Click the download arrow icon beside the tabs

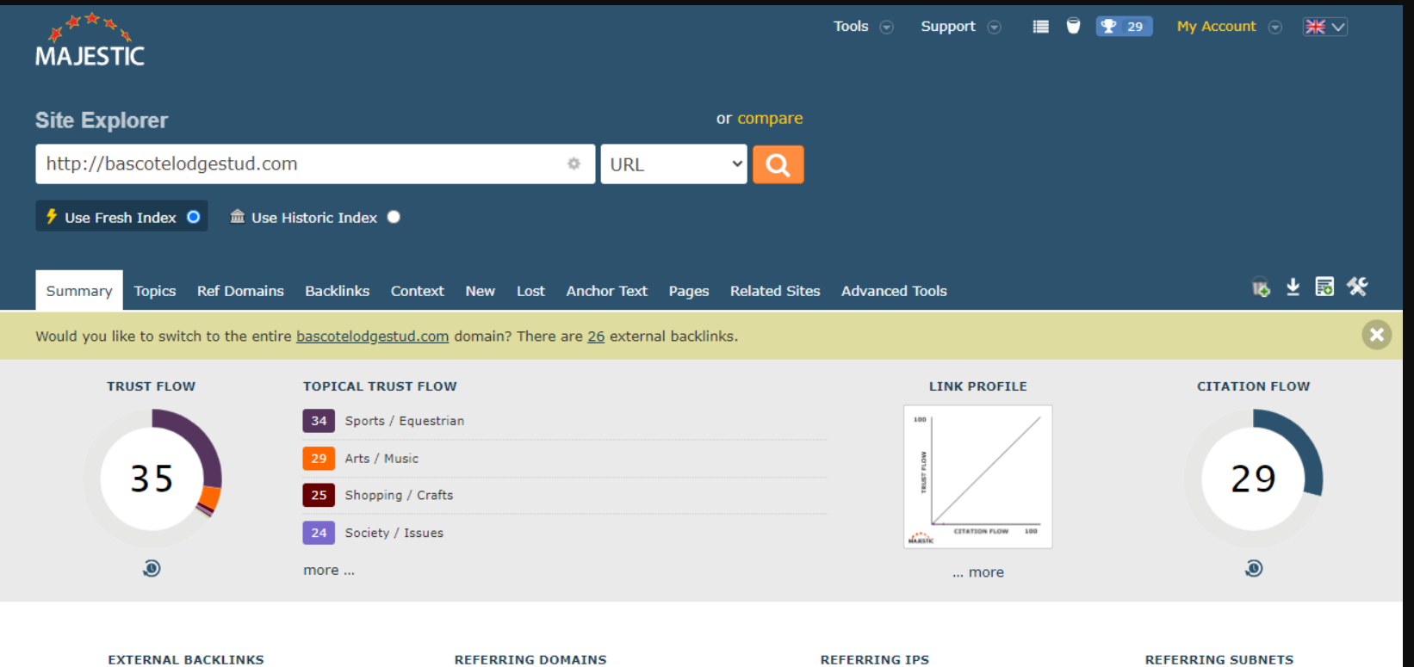click(1293, 287)
